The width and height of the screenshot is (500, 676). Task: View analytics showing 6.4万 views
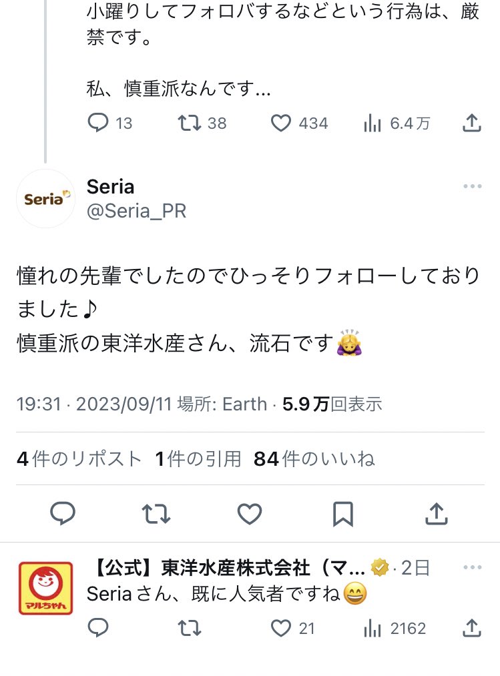(x=397, y=123)
